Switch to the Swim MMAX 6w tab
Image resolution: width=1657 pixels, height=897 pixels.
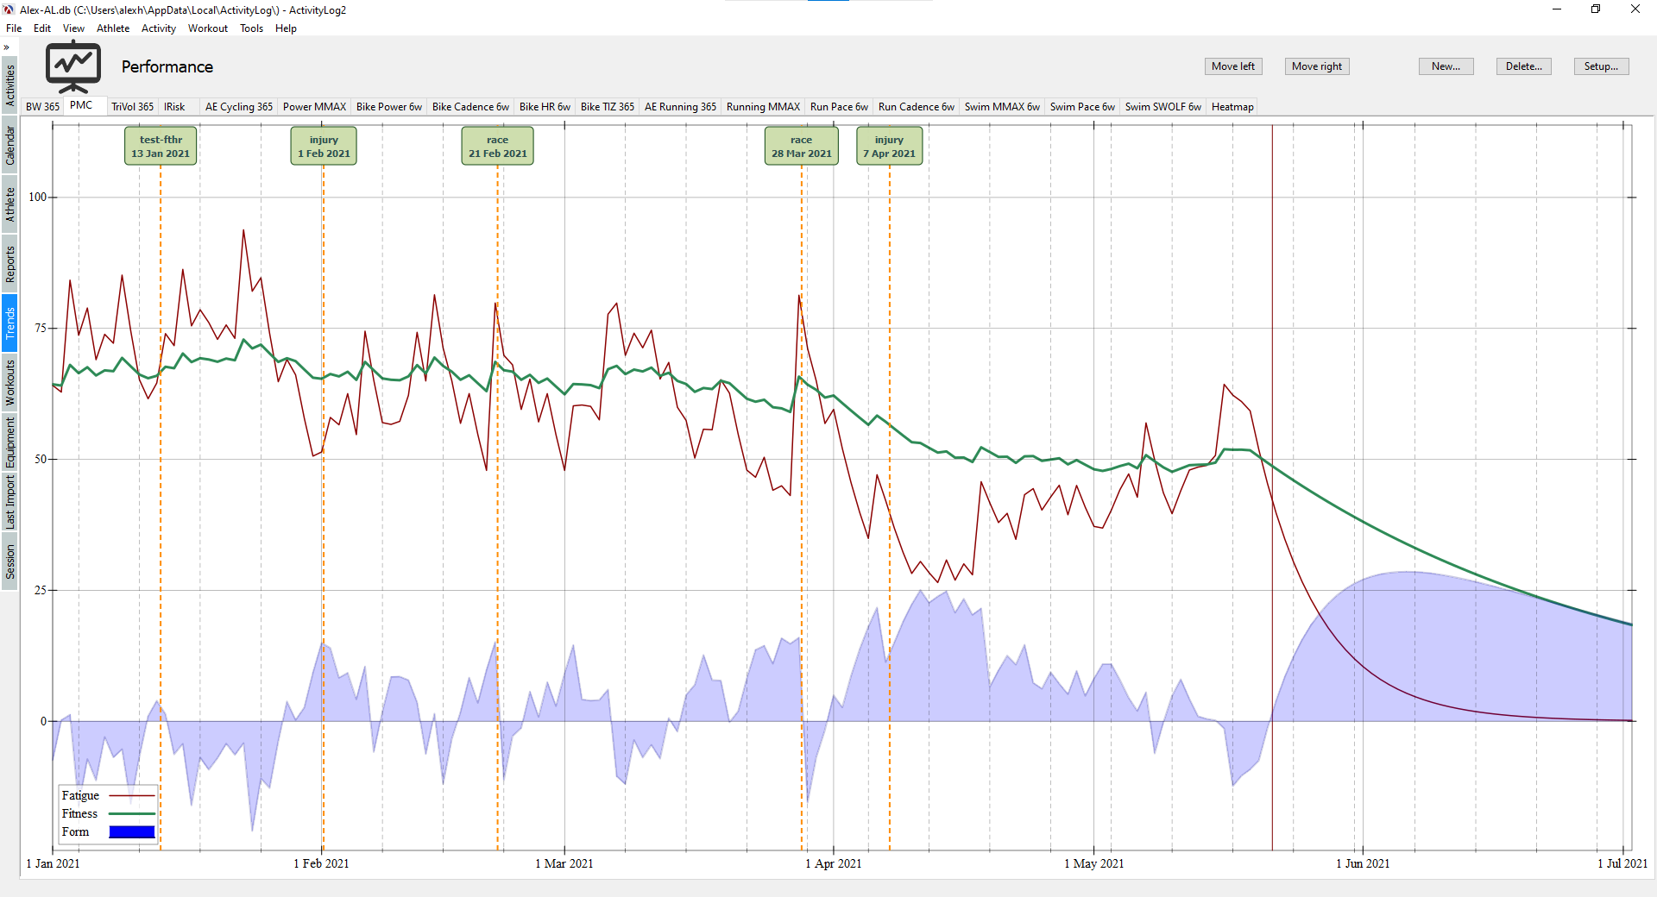pyautogui.click(x=1002, y=107)
